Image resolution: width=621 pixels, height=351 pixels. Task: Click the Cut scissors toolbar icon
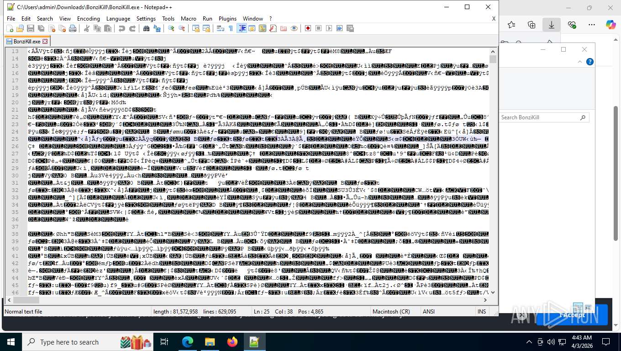(x=86, y=28)
